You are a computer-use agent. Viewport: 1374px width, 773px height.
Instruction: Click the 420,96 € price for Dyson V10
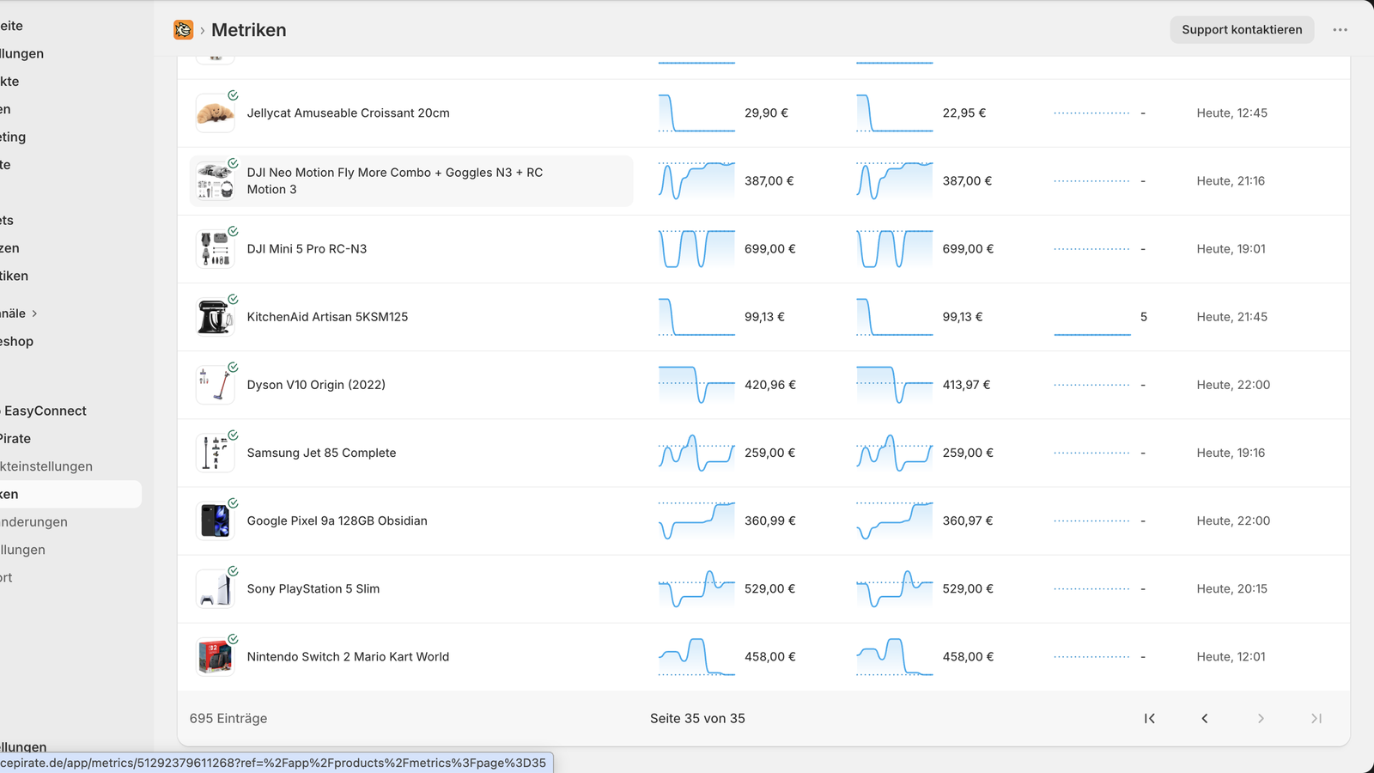tap(770, 385)
